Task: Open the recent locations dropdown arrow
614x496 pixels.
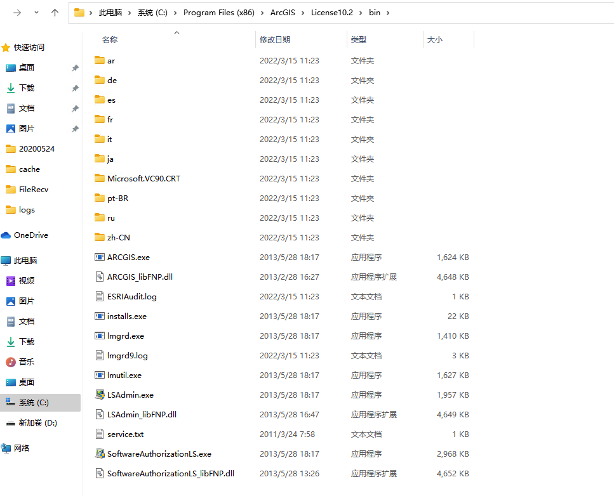Action: (36, 13)
